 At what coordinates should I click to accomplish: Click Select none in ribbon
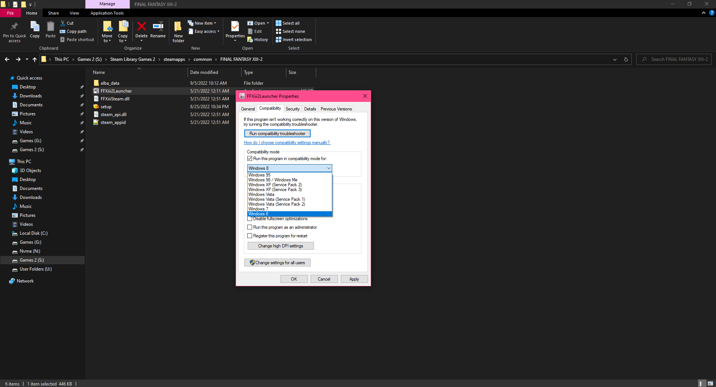click(290, 31)
